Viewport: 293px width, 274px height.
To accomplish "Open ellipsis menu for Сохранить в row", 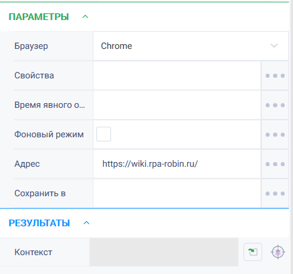I will point(275,193).
